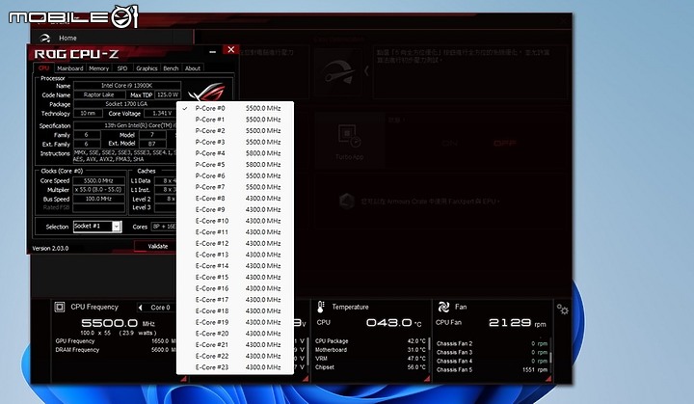The height and width of the screenshot is (404, 694).
Task: Select E-Core #10 entry
Action: point(234,221)
